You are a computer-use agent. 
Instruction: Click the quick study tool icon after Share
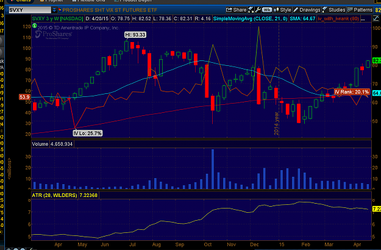coord(251,10)
